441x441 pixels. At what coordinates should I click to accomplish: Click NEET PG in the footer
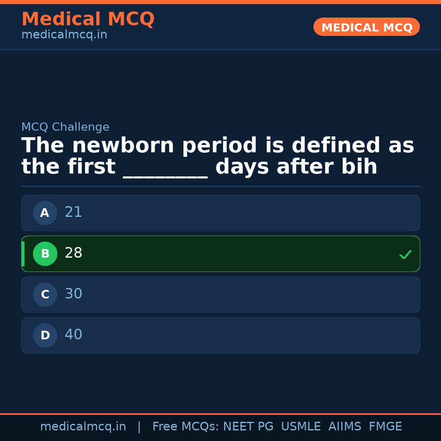click(248, 427)
